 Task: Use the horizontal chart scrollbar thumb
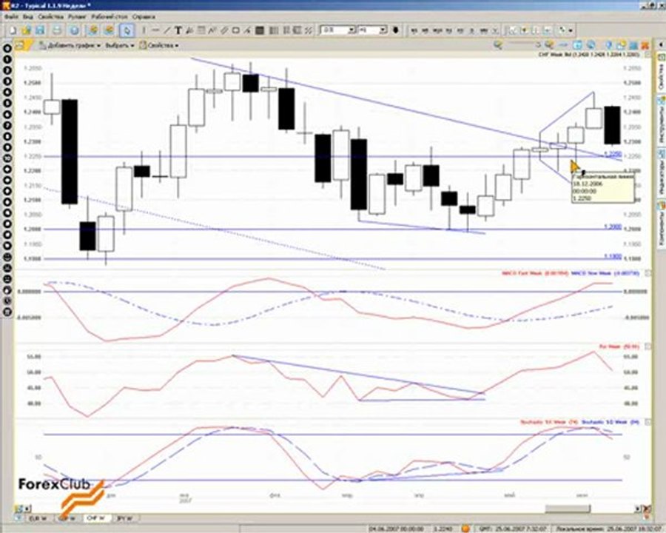point(568,509)
